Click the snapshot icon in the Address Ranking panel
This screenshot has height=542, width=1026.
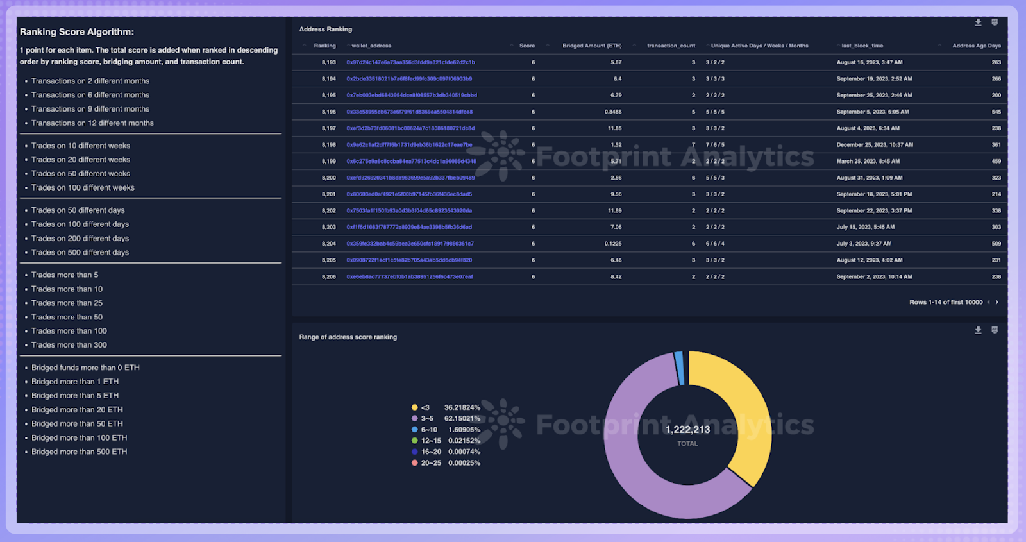(x=995, y=22)
